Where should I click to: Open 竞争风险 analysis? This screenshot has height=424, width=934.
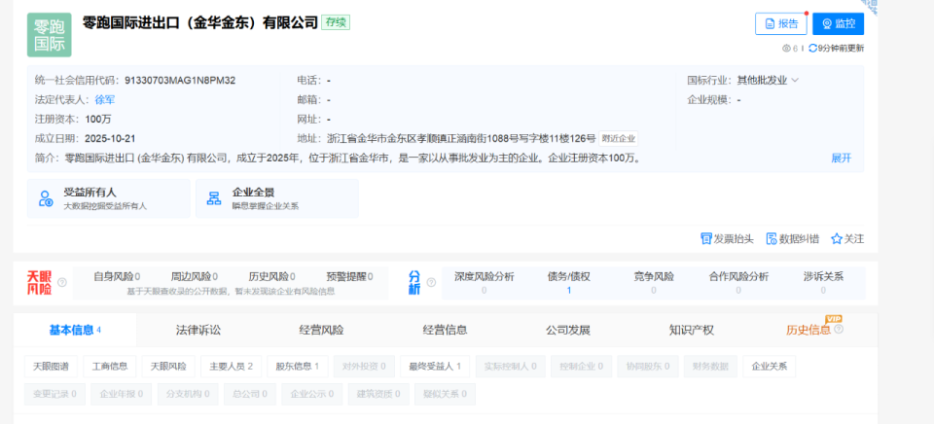pyautogui.click(x=654, y=283)
